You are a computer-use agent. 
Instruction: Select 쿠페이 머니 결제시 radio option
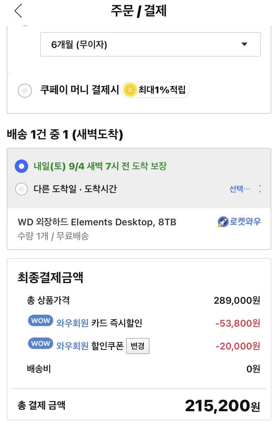(x=25, y=91)
